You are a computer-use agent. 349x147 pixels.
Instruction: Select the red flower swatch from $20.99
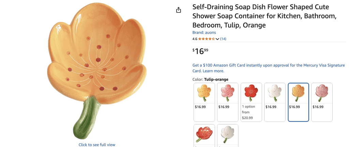pos(251,102)
